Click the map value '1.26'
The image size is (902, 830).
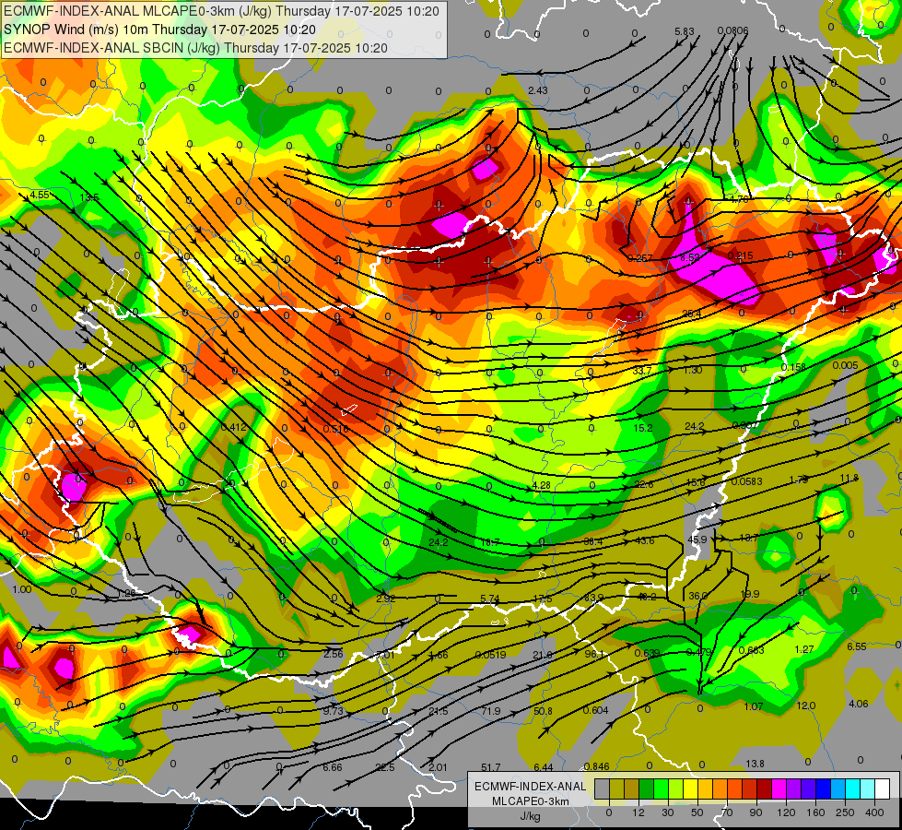[126, 593]
